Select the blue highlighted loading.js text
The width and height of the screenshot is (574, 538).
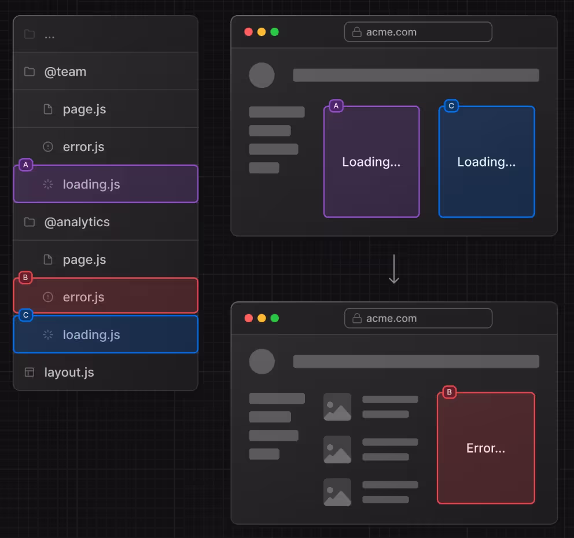click(x=91, y=335)
